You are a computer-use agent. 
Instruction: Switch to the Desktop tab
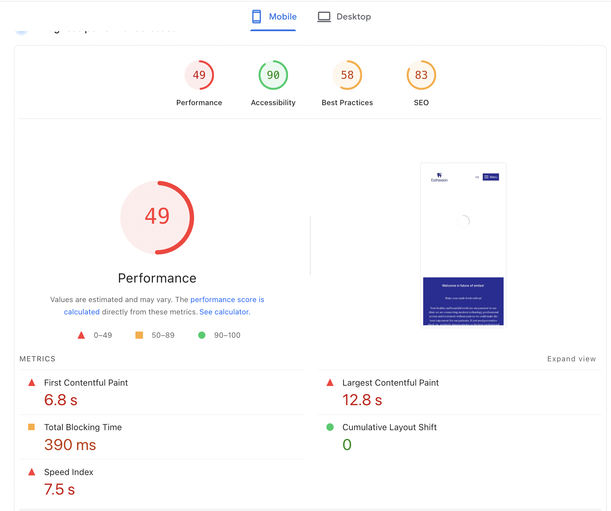coord(344,16)
